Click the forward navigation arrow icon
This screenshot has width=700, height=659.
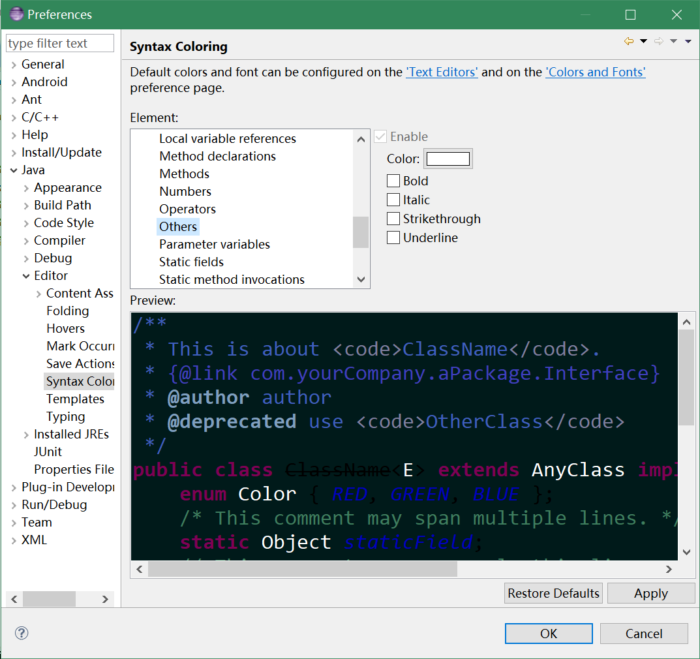click(658, 42)
